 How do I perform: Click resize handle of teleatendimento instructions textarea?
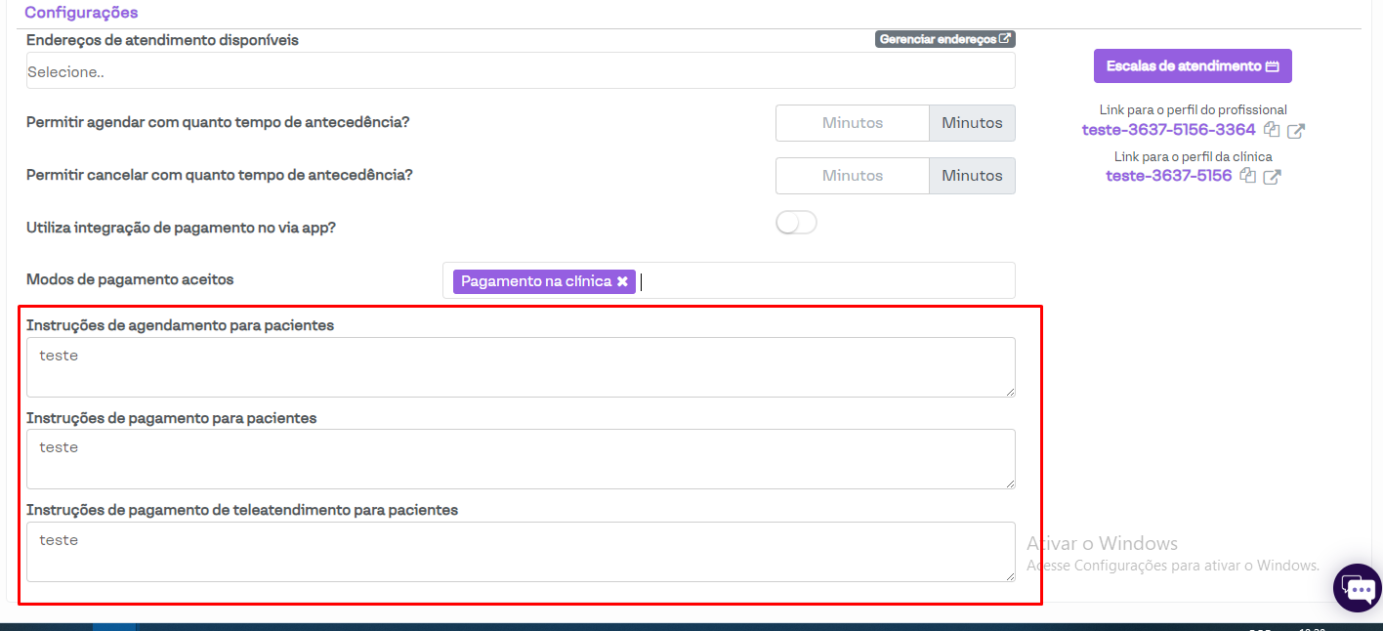point(1010,576)
